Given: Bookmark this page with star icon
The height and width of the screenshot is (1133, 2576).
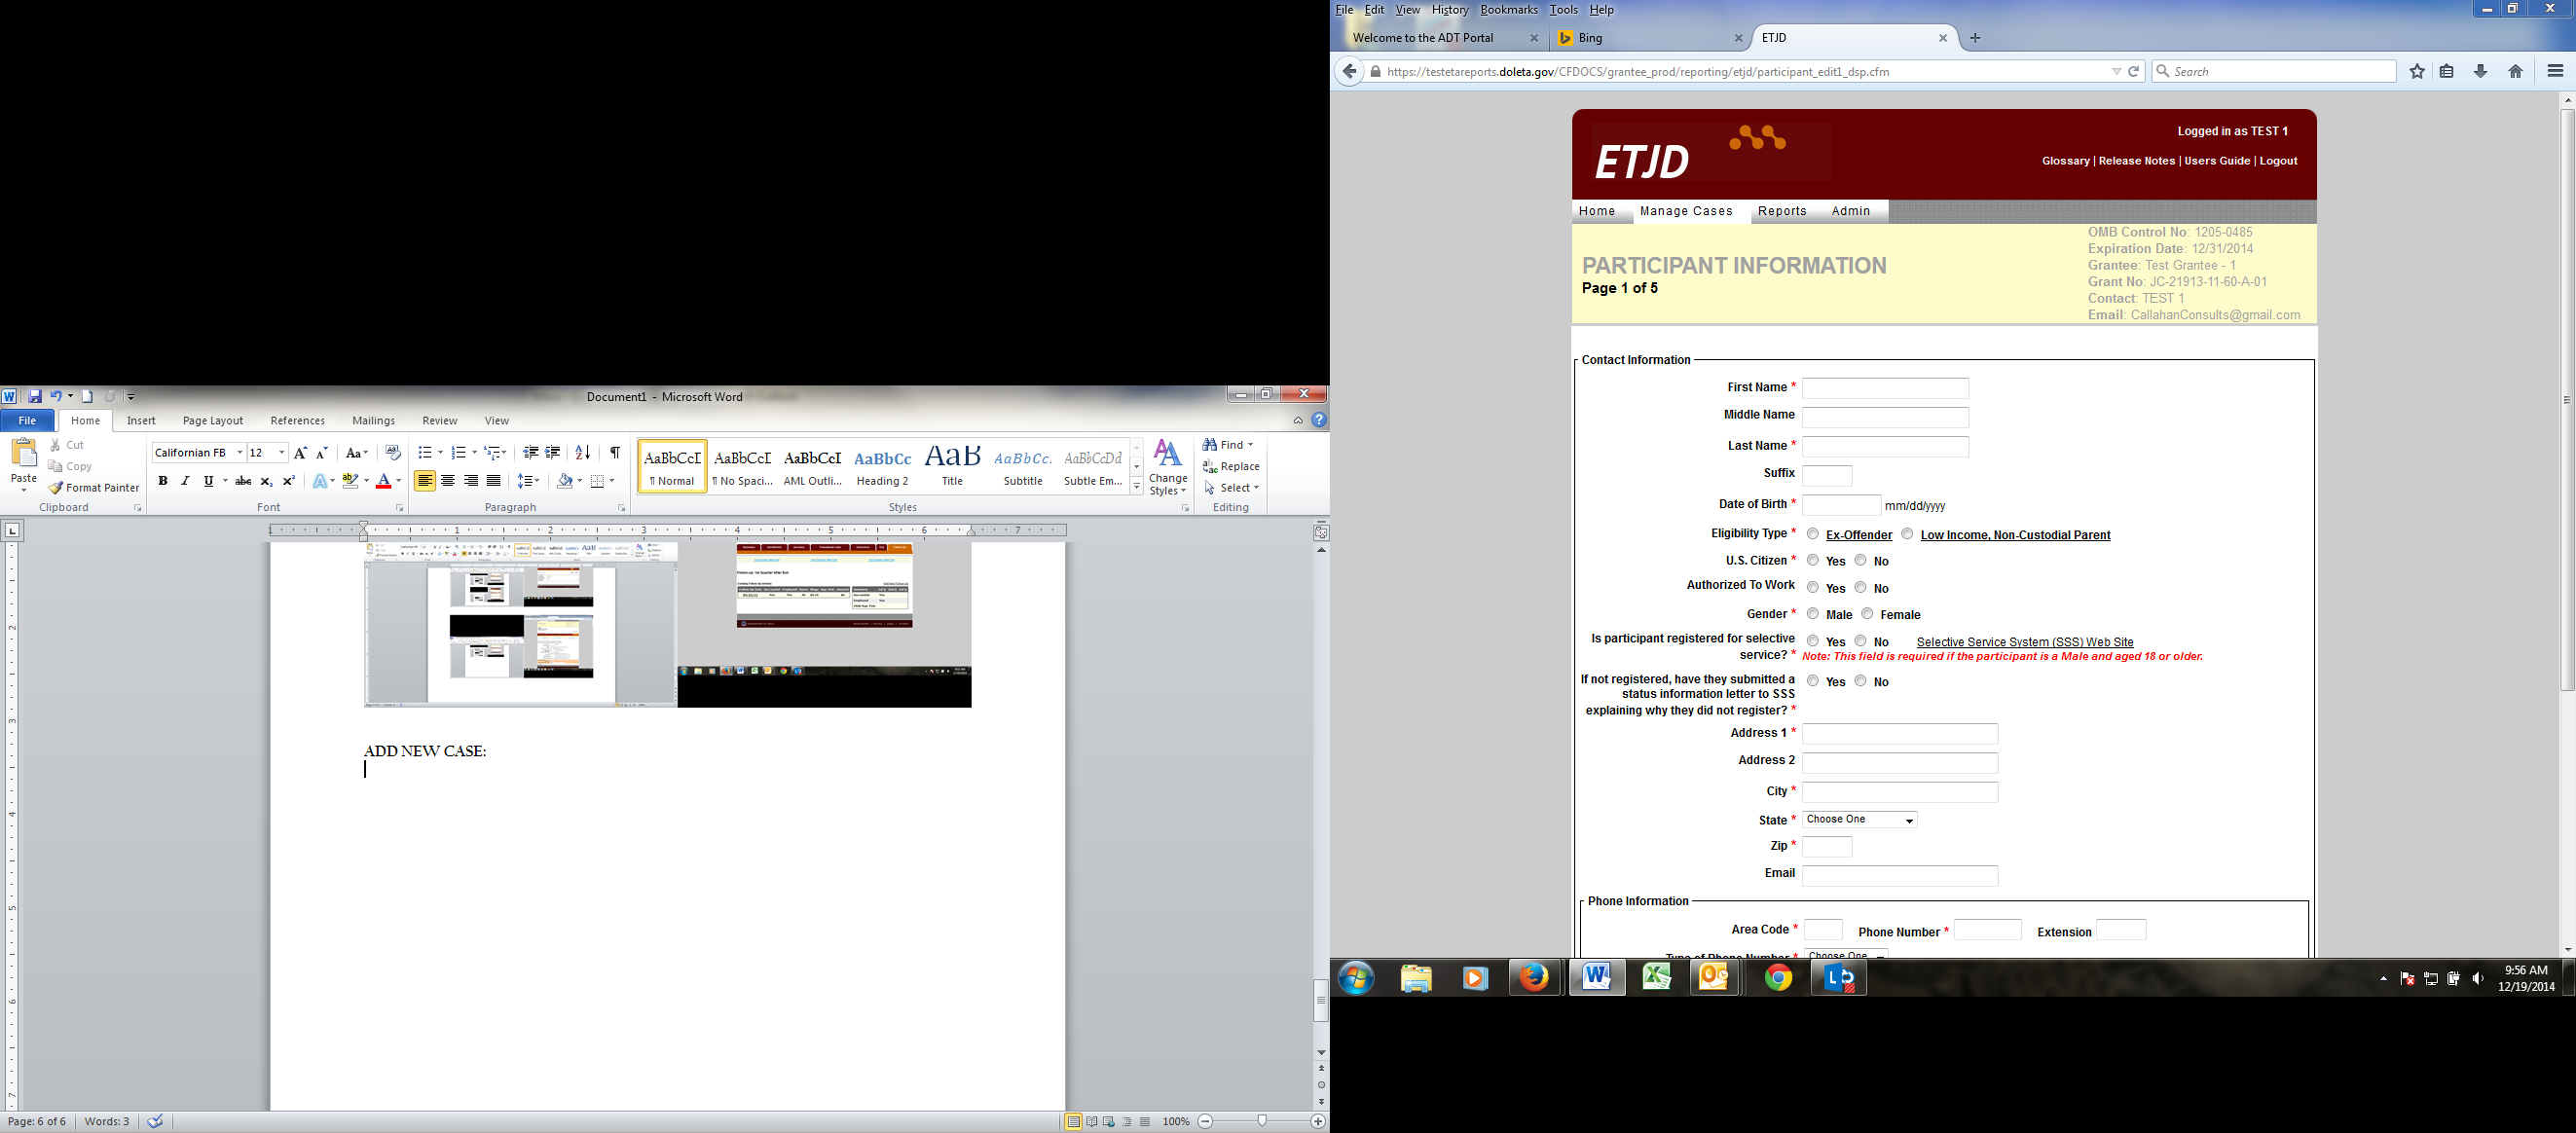Looking at the screenshot, I should tap(2417, 71).
